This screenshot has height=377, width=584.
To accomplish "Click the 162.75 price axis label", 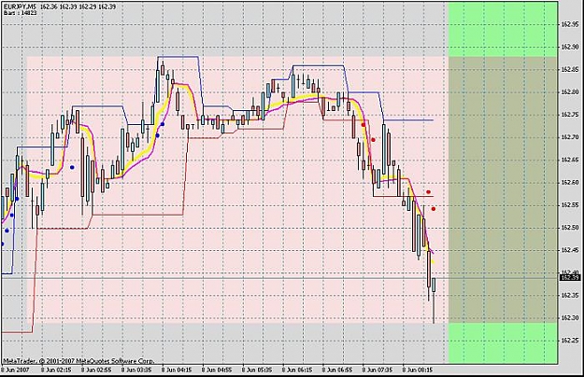I will pos(570,115).
